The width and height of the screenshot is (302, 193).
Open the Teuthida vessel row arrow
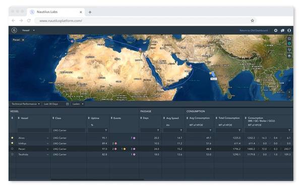click(47, 154)
